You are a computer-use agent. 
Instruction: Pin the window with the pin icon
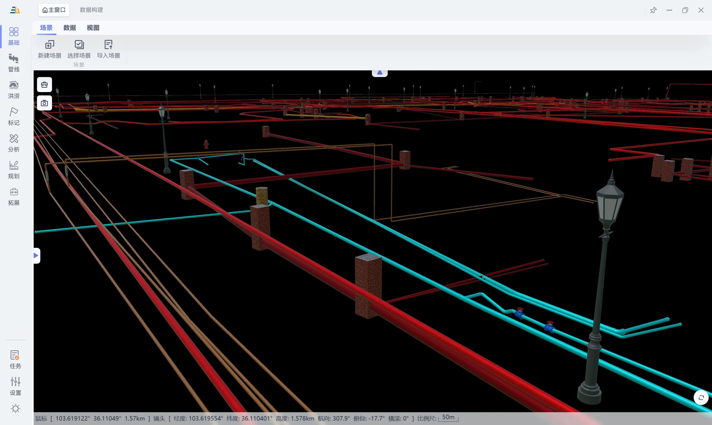(x=653, y=10)
